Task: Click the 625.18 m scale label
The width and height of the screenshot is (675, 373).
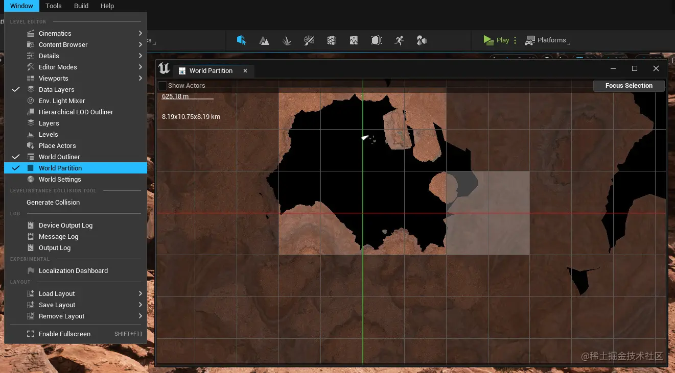Action: pos(175,96)
